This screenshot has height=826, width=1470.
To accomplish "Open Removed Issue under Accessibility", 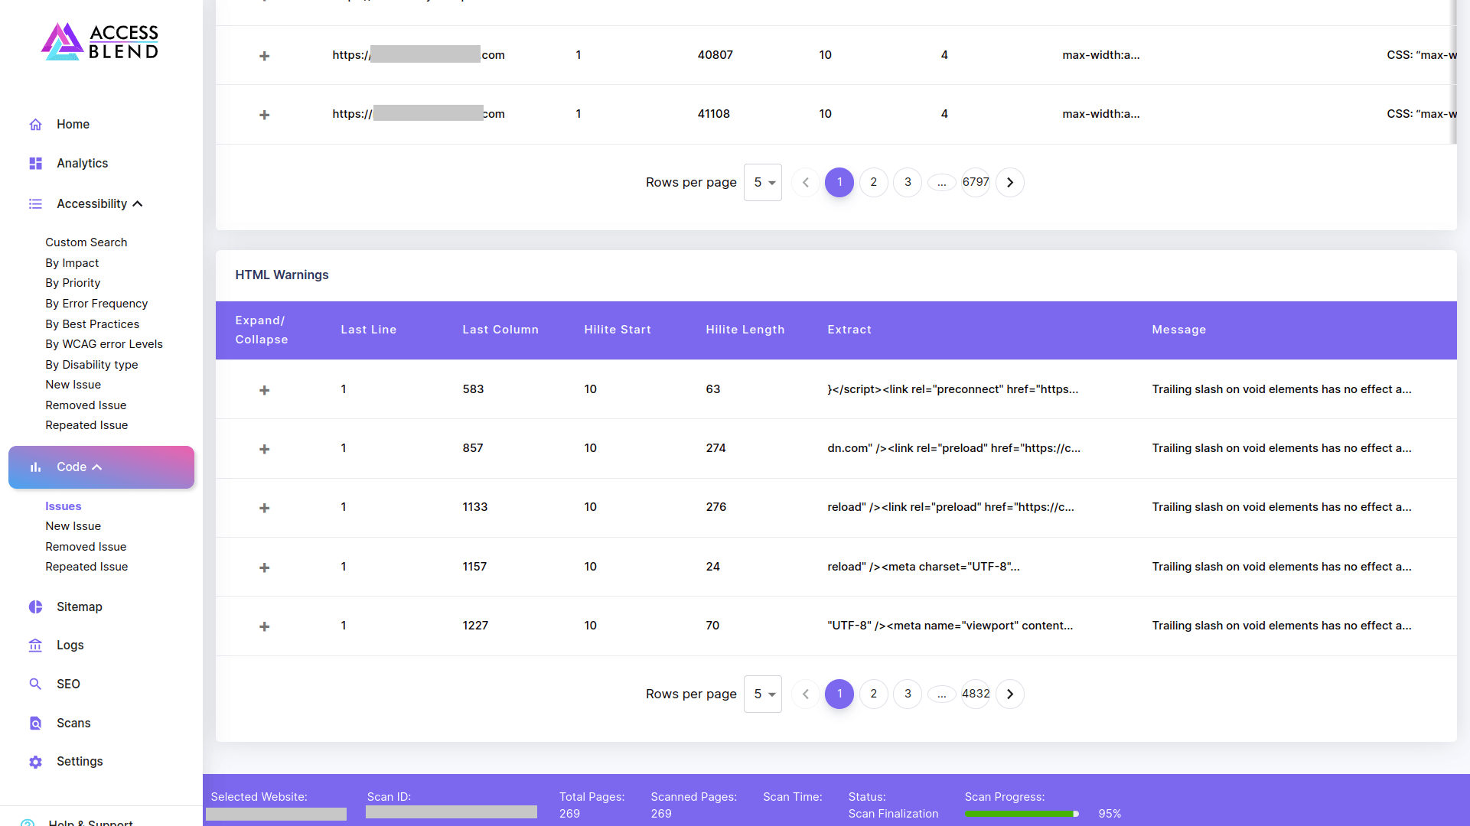I will 86,405.
